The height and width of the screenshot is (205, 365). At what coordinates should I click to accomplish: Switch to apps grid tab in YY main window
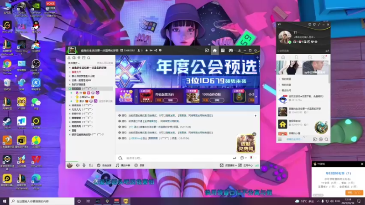point(323,57)
